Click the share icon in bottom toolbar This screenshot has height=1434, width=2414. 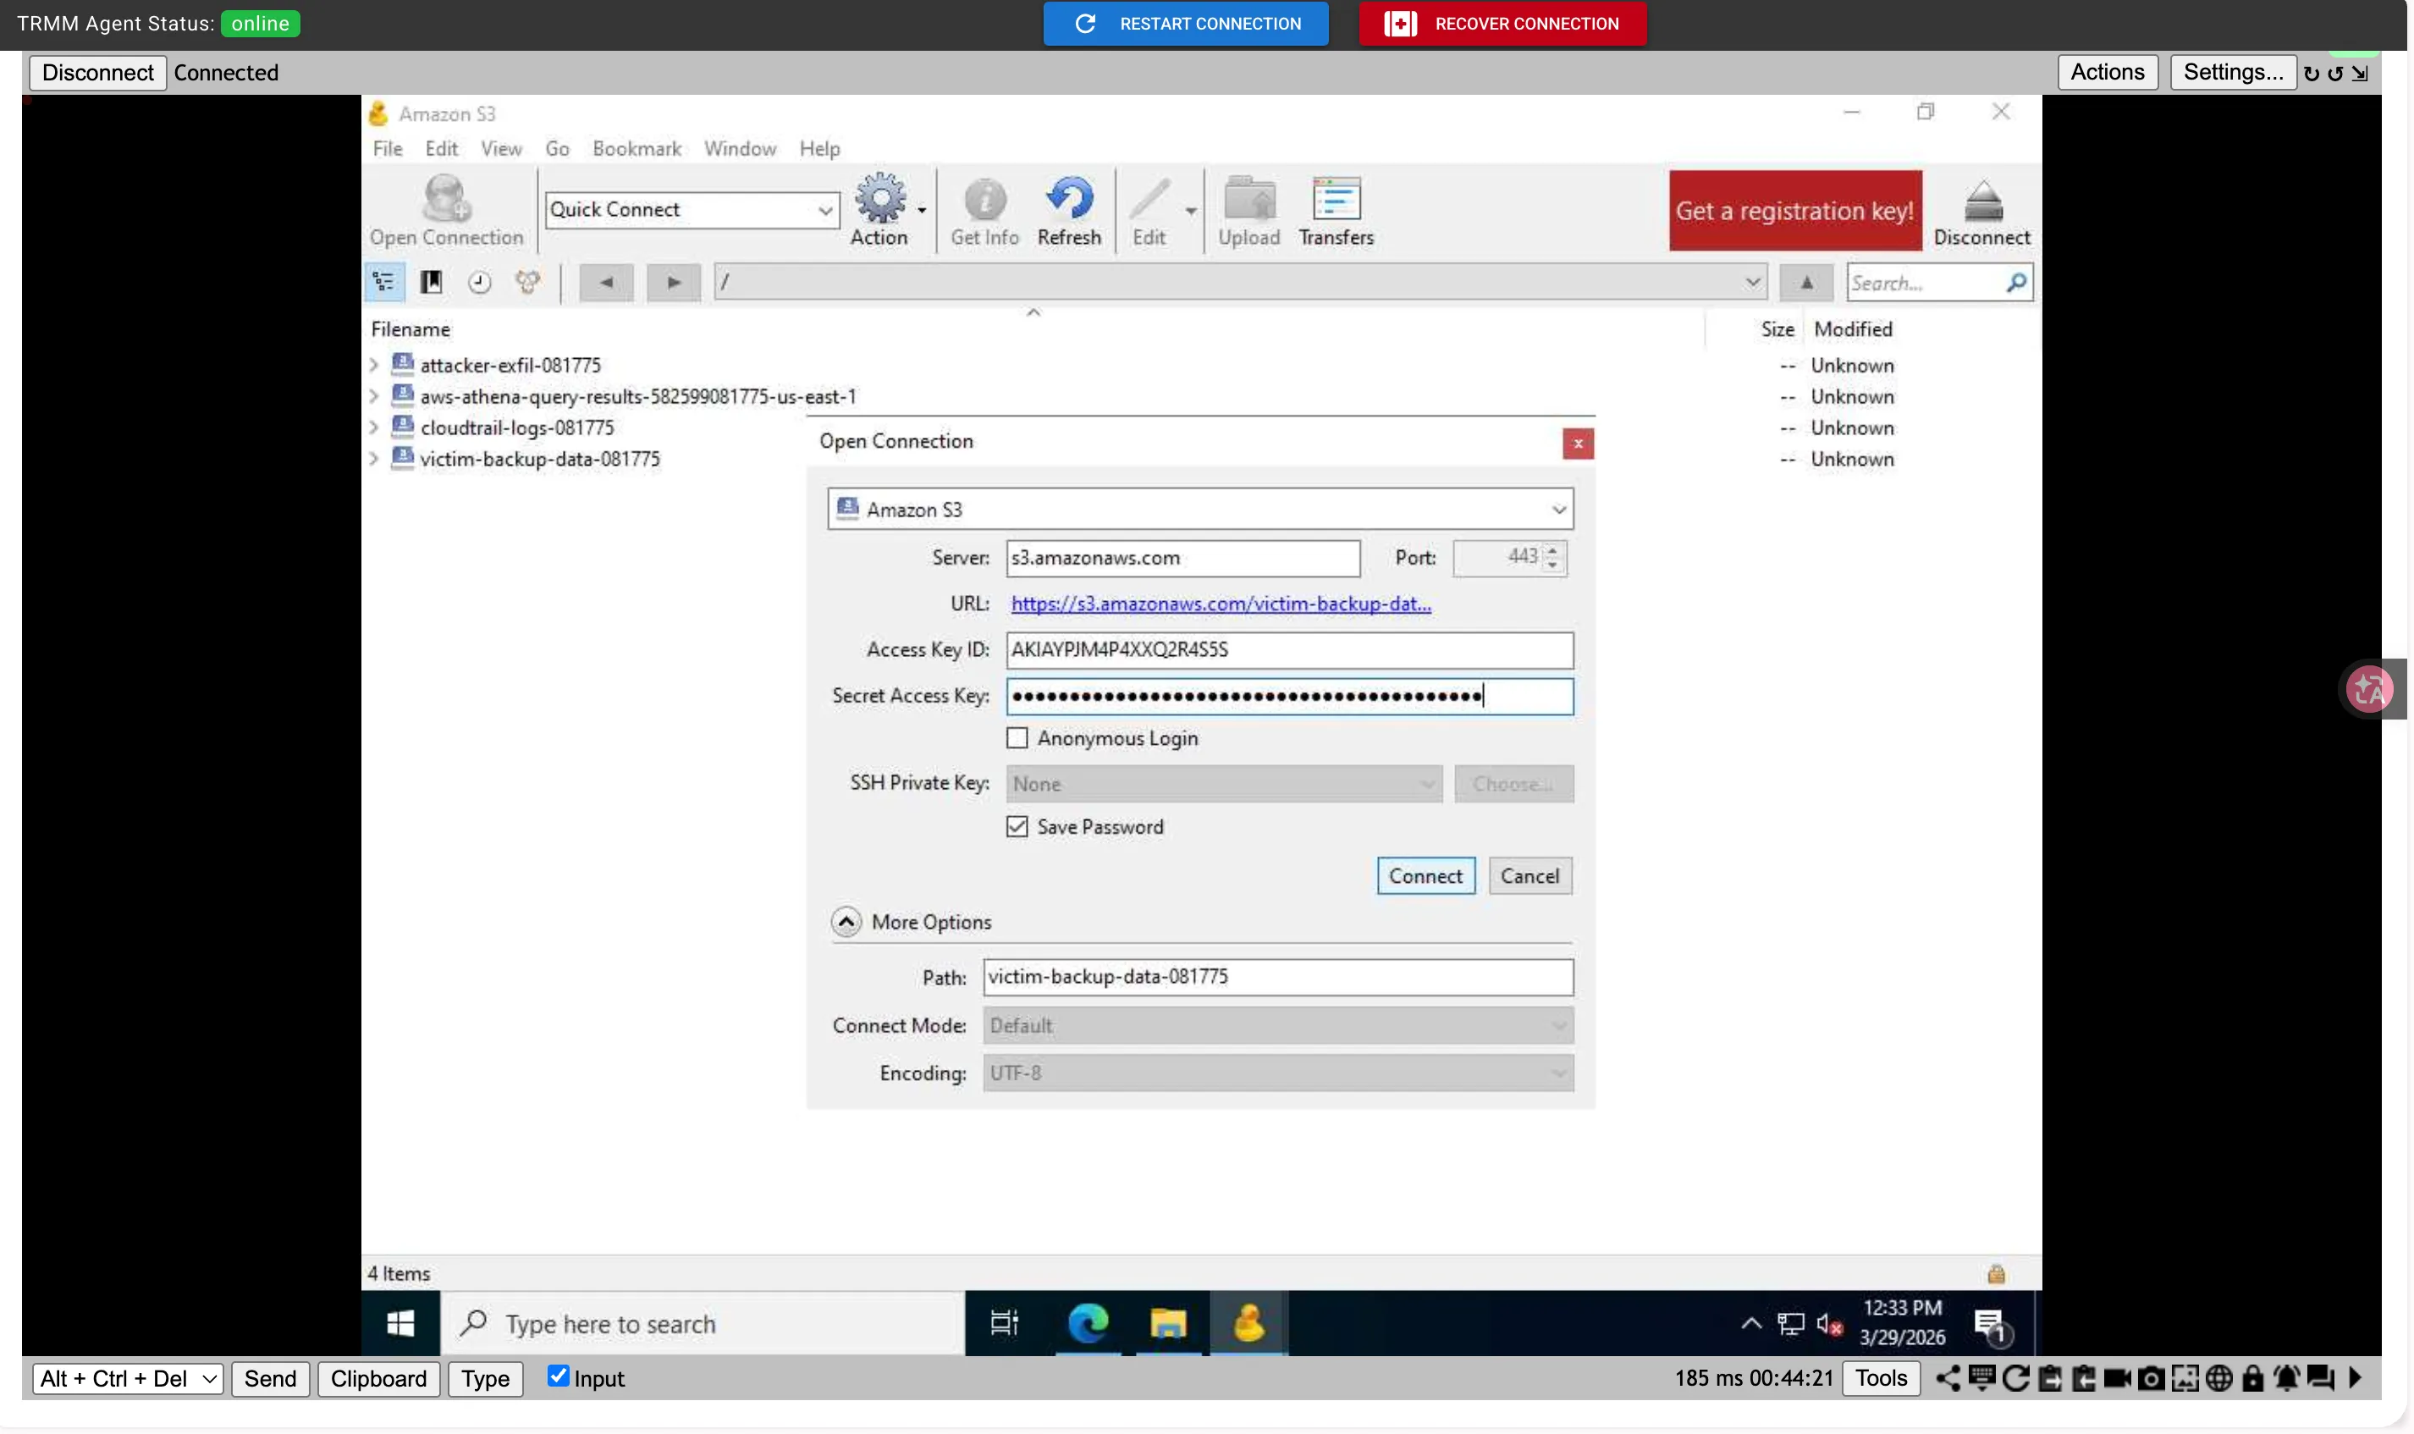[1948, 1379]
